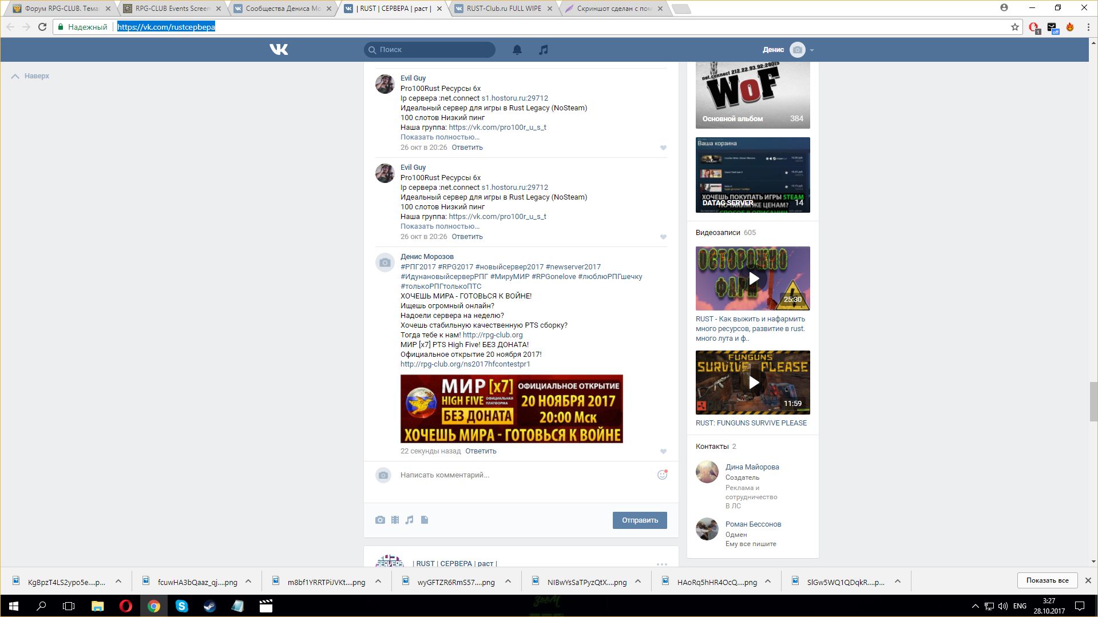The image size is (1098, 617).
Task: Open Steam from the taskbar
Action: [210, 606]
